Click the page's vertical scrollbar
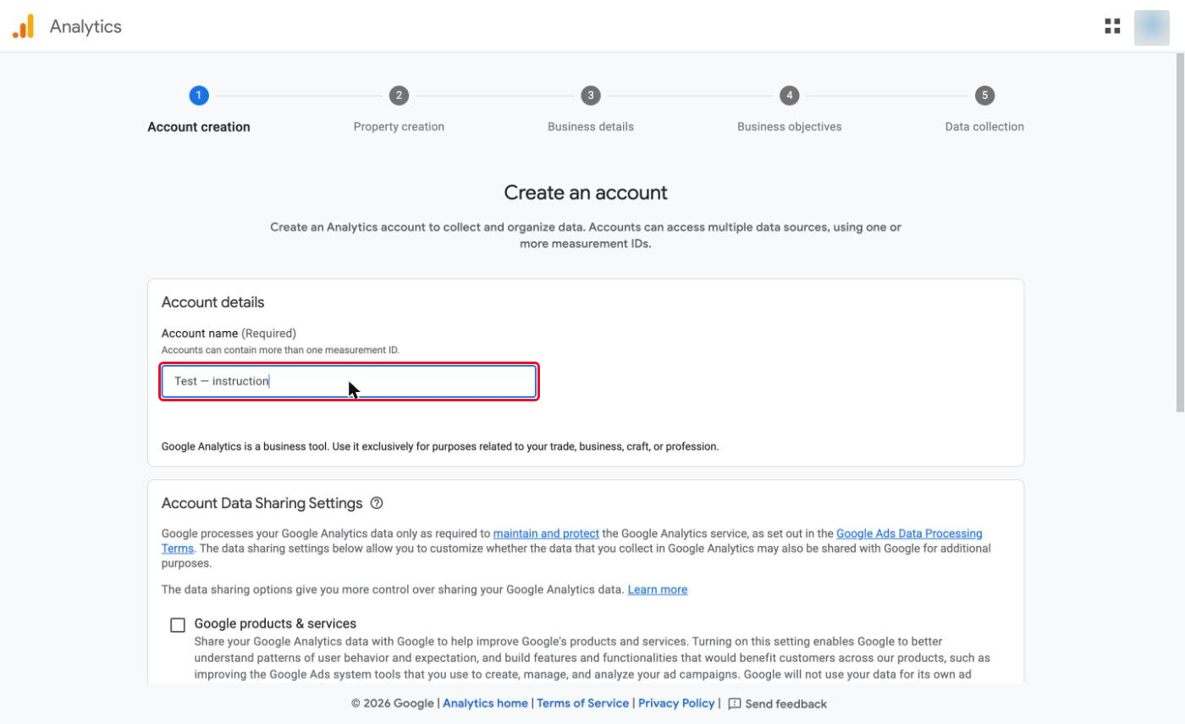 (1180, 233)
